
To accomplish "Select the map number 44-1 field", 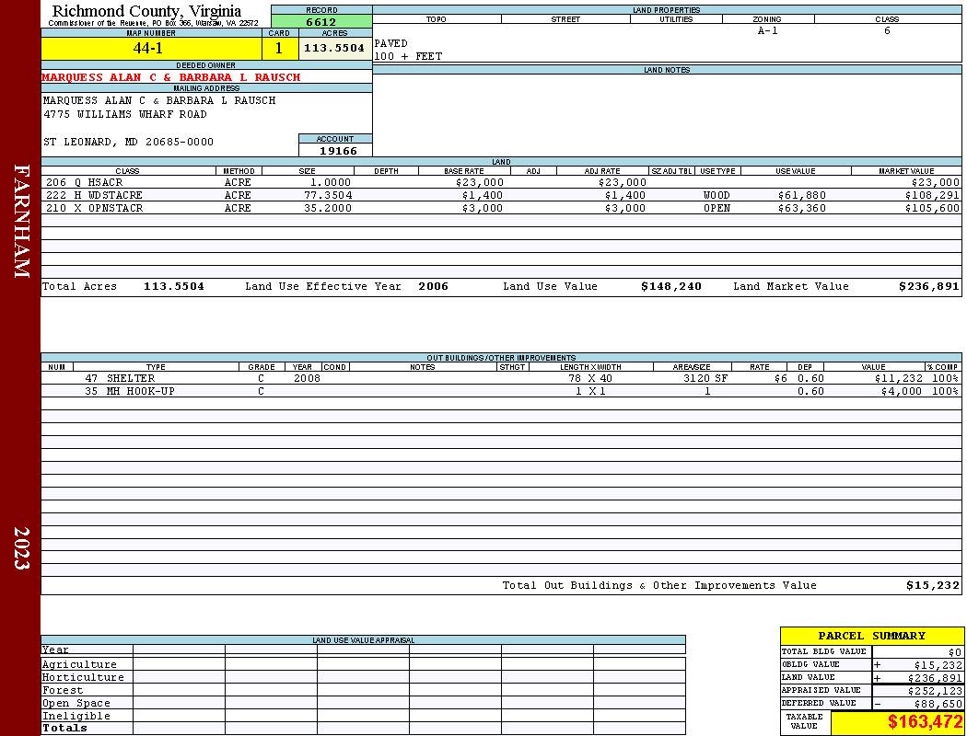I will [152, 48].
